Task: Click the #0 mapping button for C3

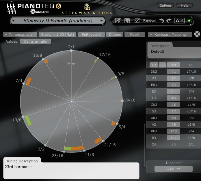Action: click(174, 65)
